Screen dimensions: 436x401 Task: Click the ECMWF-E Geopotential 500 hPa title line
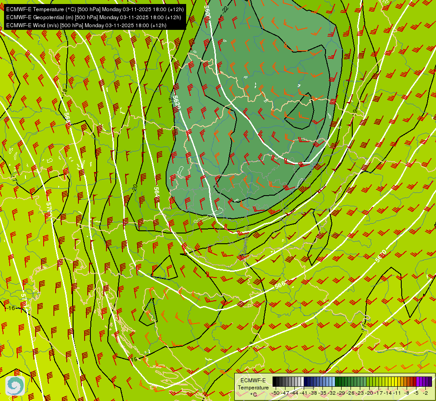coord(94,17)
